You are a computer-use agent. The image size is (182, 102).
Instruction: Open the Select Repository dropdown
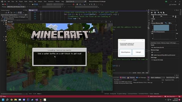tap(171, 96)
